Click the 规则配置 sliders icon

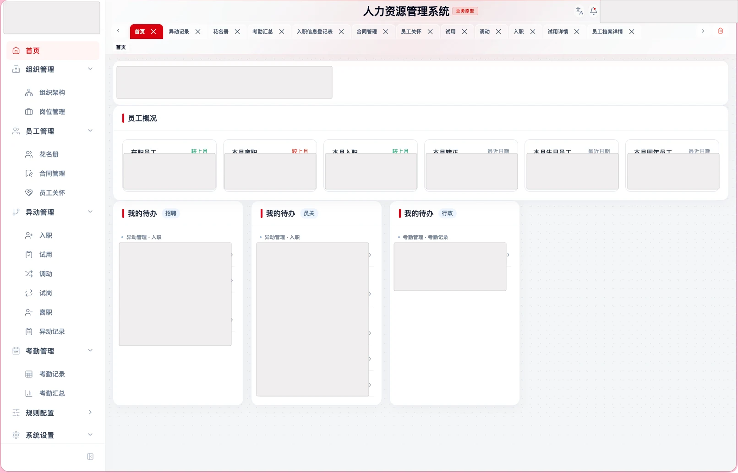click(x=16, y=413)
